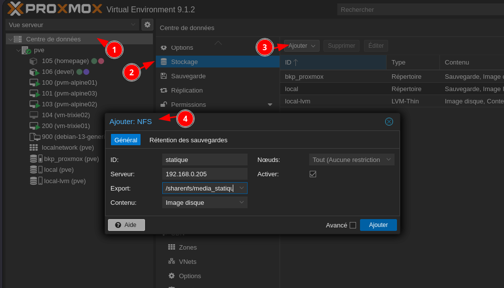Viewport: 504px width, 288px height.
Task: Click the question mark Aide button
Action: [x=126, y=225]
